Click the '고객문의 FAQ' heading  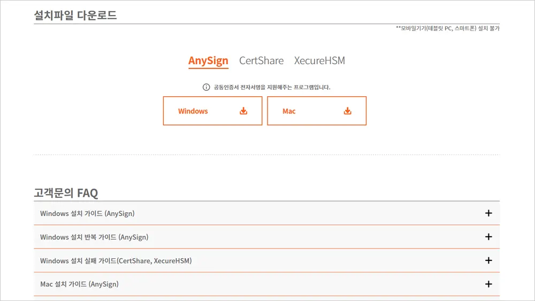pyautogui.click(x=66, y=193)
